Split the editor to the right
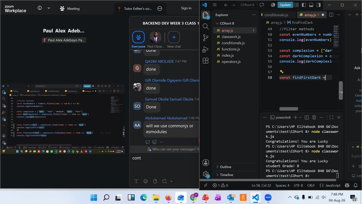The width and height of the screenshot is (362, 204). [x=331, y=15]
